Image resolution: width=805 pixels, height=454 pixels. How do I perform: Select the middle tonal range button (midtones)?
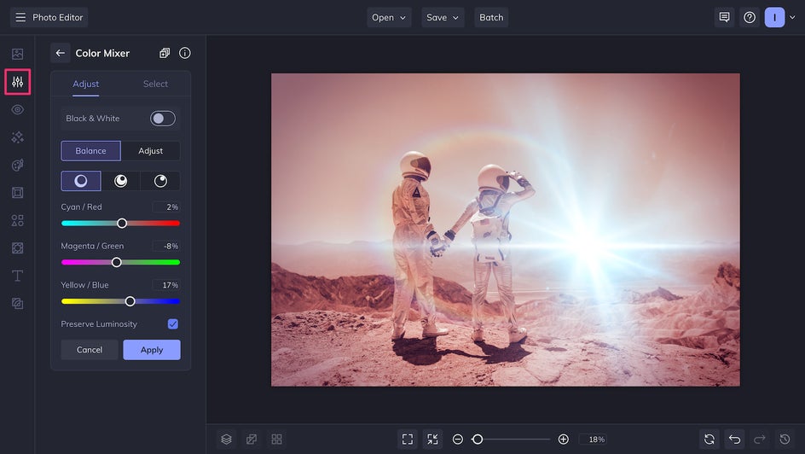(120, 181)
